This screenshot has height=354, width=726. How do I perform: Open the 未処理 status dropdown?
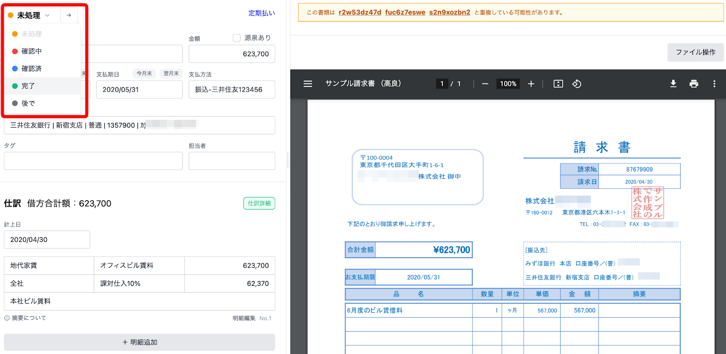[29, 15]
